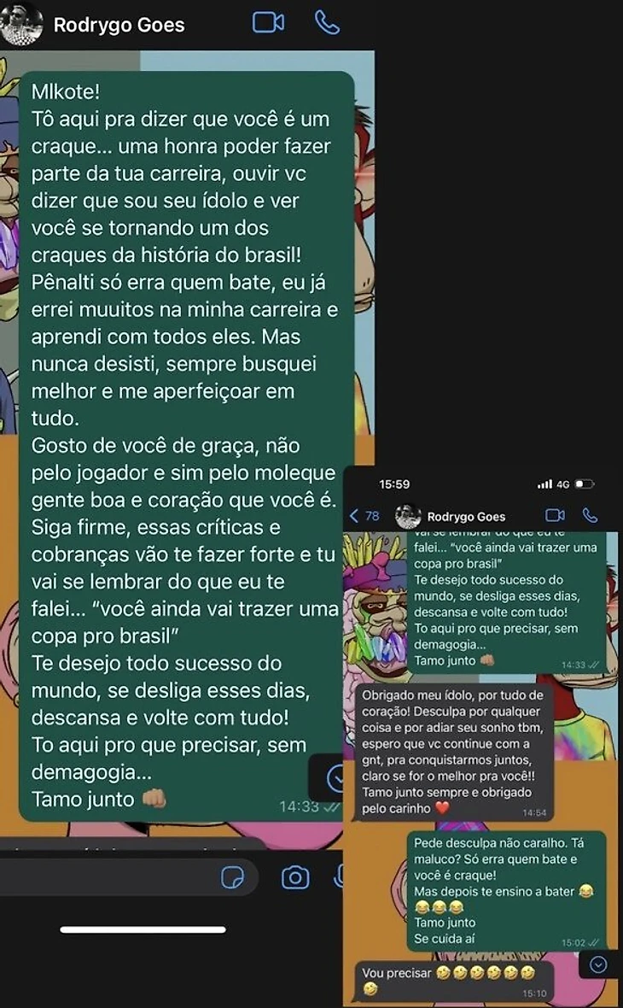Start a video call from large chat header
This screenshot has height=1008, width=623.
268,22
